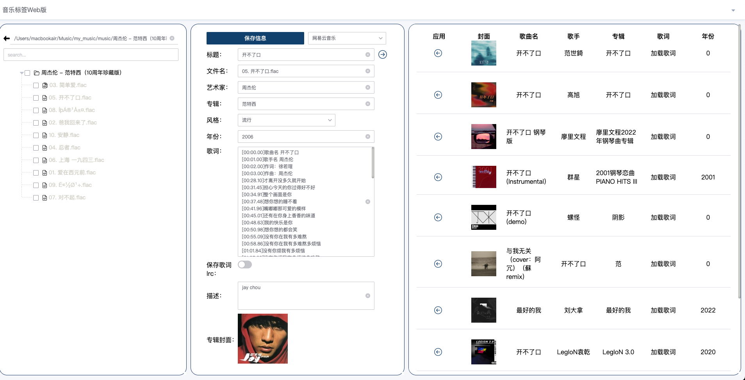Screen dimensions: 745x380
Task: Click the 标题 input field
Action: click(306, 55)
